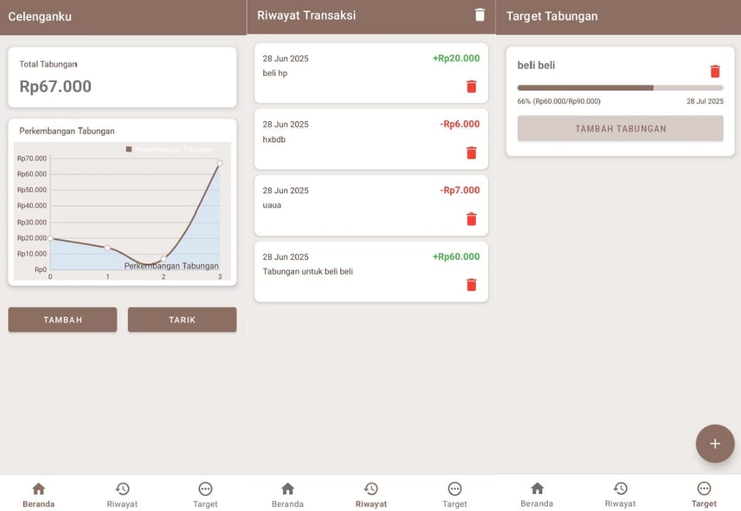Open Target tab in Celenganku screen
The height and width of the screenshot is (511, 741).
(205, 495)
